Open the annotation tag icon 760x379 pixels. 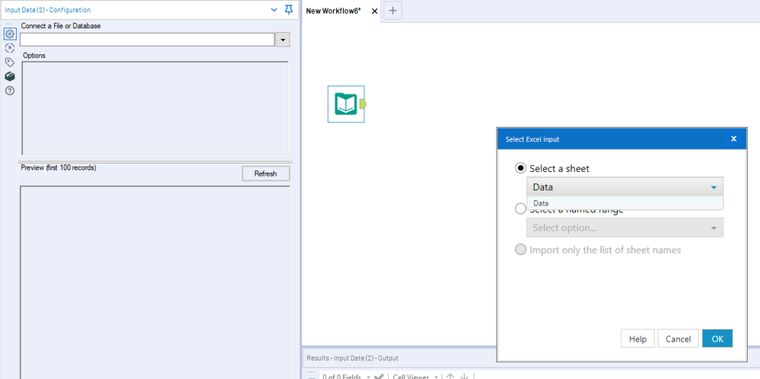[x=10, y=62]
